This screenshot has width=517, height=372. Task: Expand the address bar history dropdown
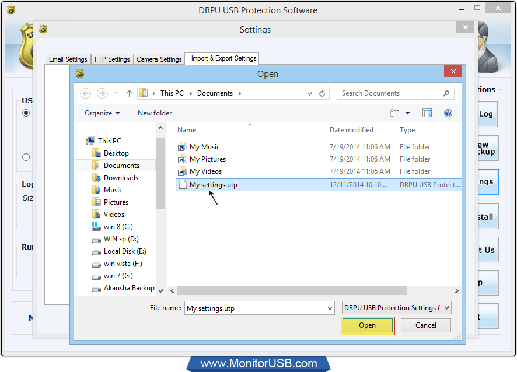pyautogui.click(x=309, y=93)
